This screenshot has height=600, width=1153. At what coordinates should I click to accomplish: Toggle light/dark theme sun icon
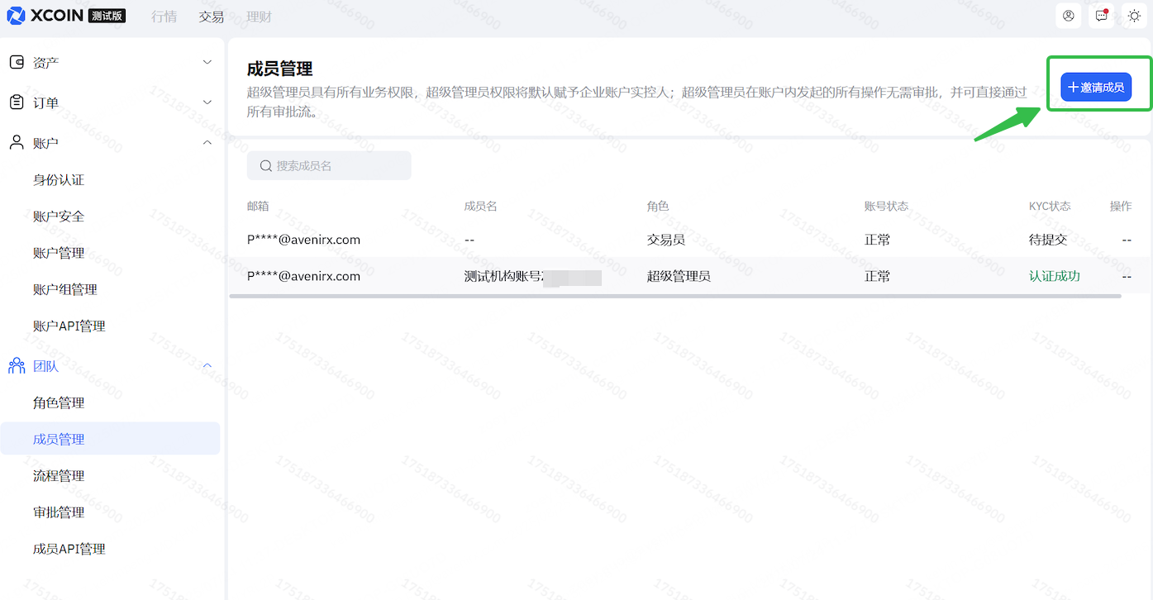[1134, 16]
